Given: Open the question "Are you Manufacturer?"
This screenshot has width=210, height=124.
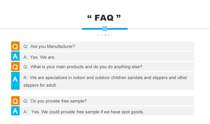Looking at the screenshot, I should 52,46.
